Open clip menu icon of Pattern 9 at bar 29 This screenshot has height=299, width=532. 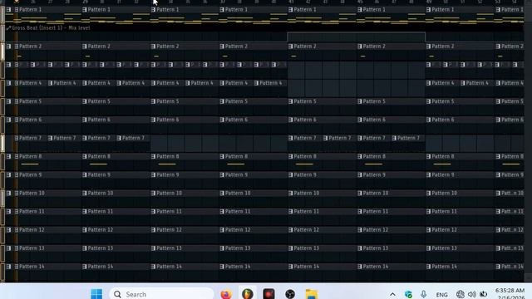(85, 175)
